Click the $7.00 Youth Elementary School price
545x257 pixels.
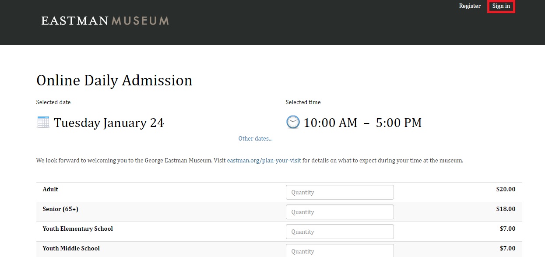pos(507,229)
